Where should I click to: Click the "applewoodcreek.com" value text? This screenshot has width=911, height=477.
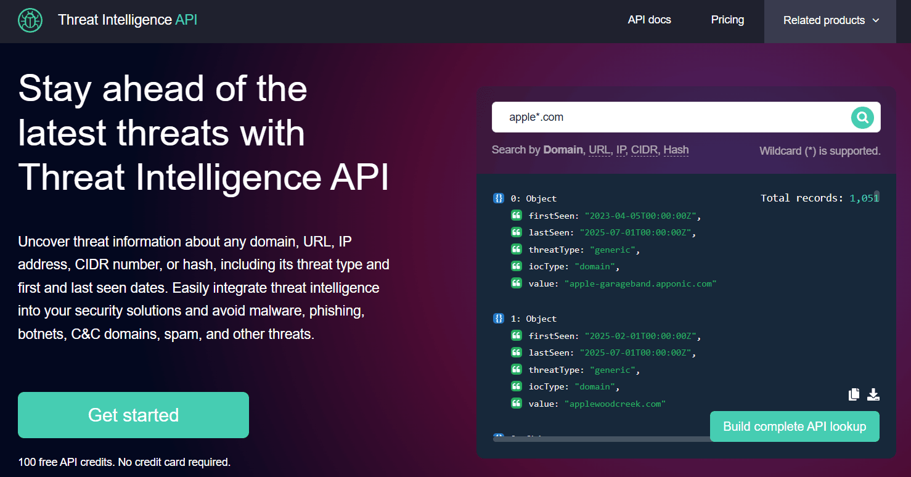tap(615, 404)
